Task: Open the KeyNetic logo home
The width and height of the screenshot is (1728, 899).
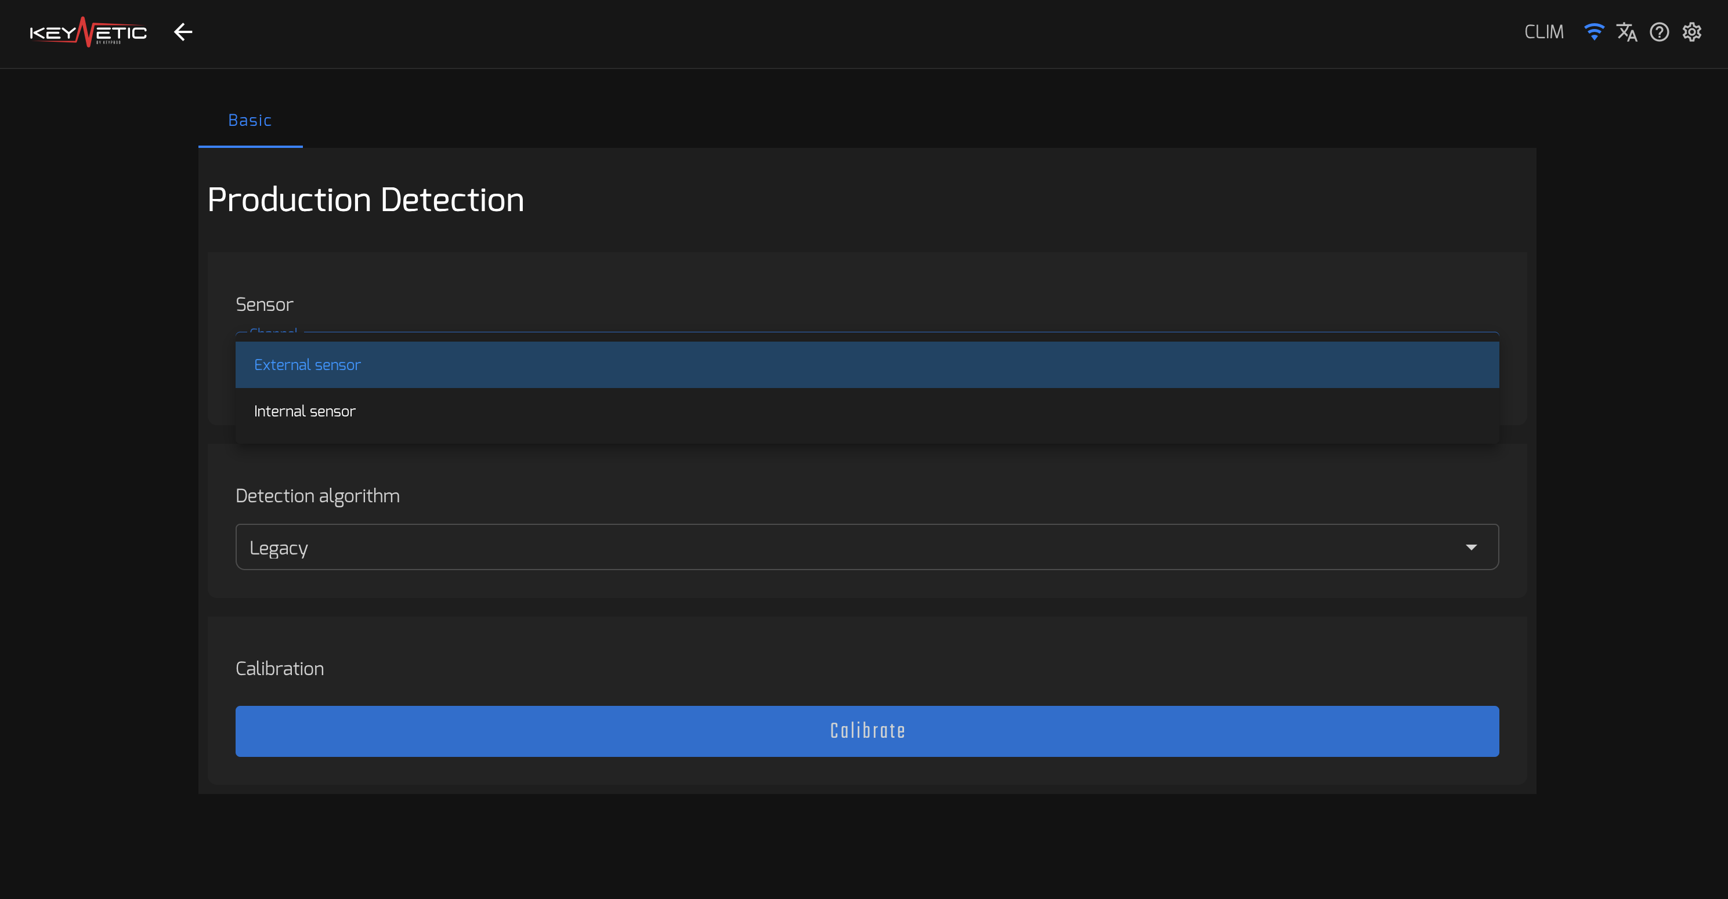Action: 88,32
